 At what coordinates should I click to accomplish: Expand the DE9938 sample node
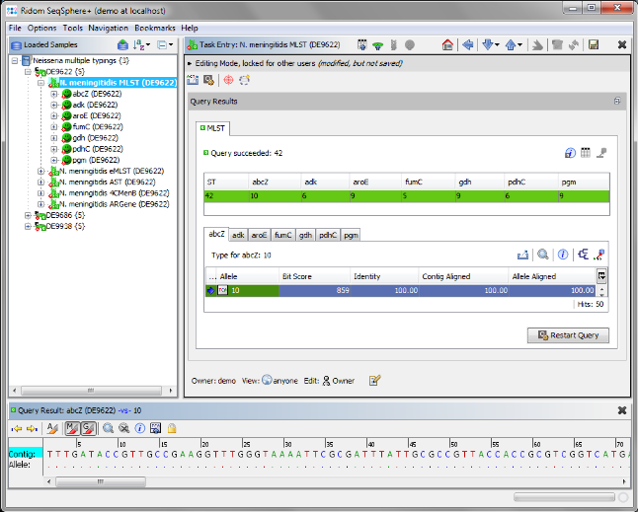tap(28, 226)
